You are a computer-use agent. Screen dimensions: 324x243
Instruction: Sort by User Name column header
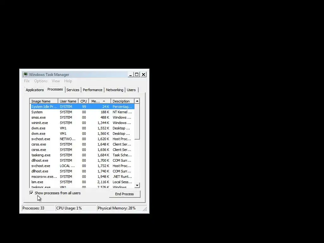click(68, 101)
